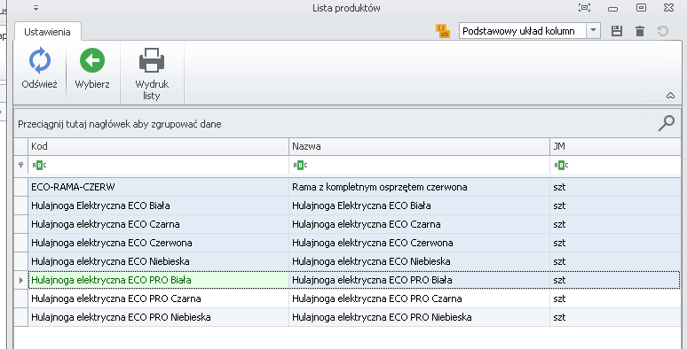The image size is (687, 349).
Task: Sort by the JM column header
Action: click(615, 146)
